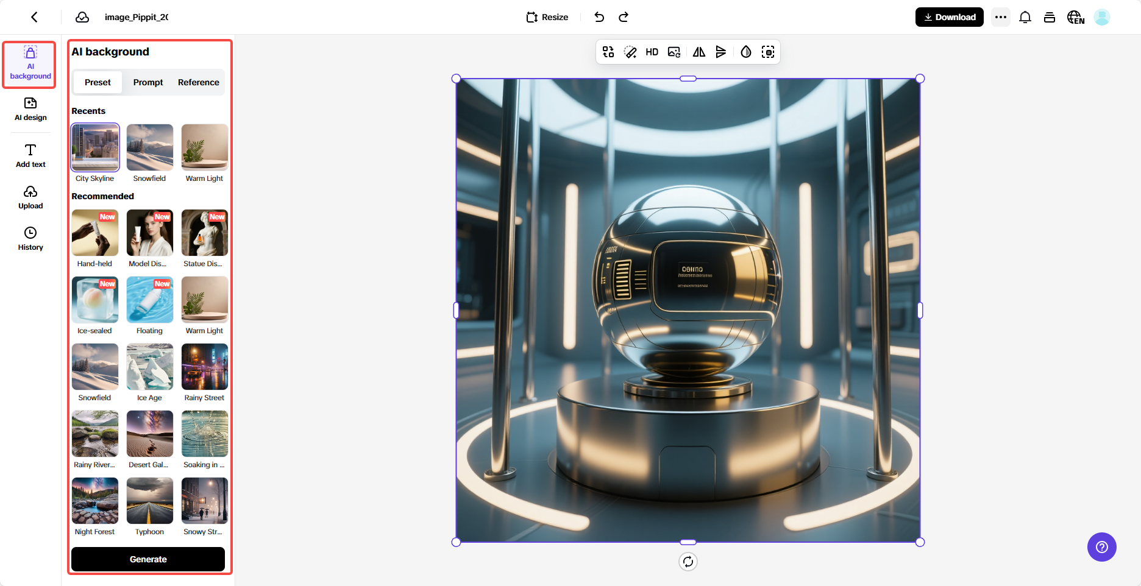Image resolution: width=1141 pixels, height=586 pixels.
Task: Undo the last action
Action: click(x=599, y=17)
